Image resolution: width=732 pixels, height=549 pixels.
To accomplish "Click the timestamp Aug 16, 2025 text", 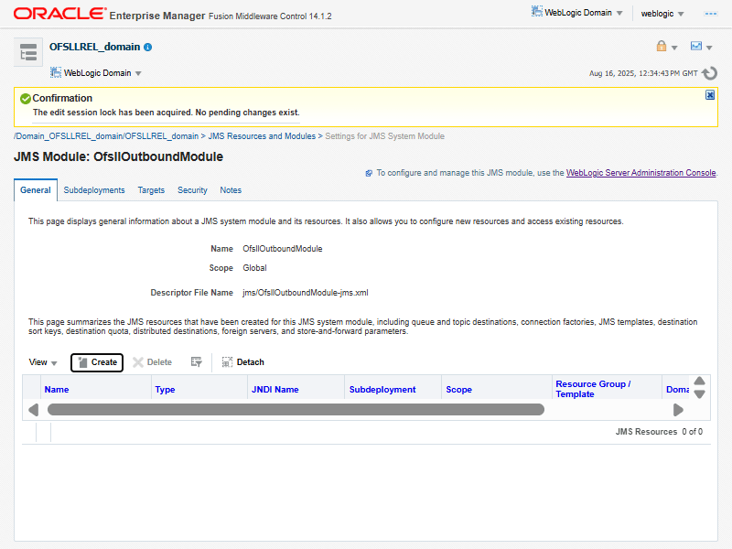I will 643,73.
